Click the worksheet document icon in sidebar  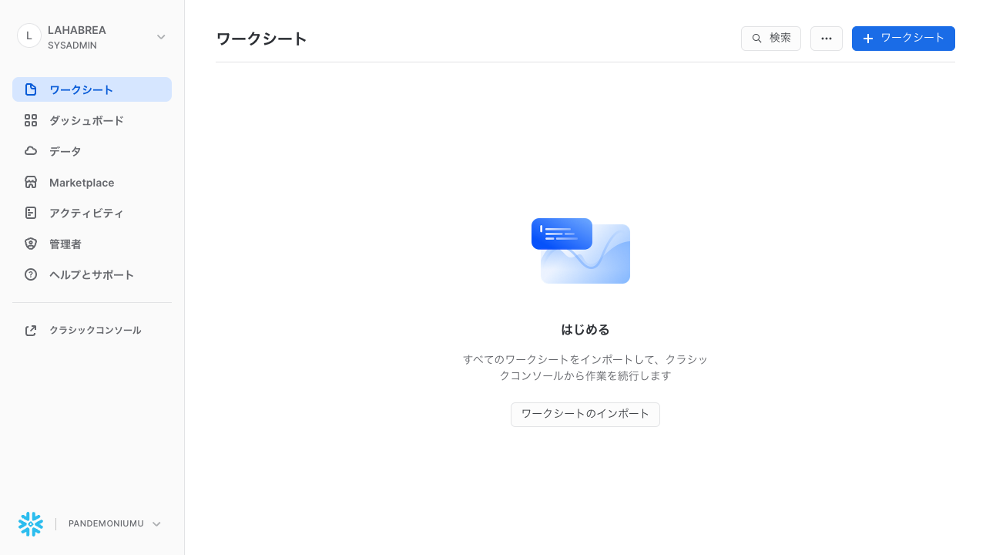pos(31,89)
